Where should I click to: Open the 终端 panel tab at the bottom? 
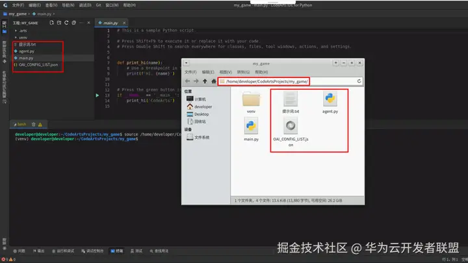pyautogui.click(x=117, y=251)
